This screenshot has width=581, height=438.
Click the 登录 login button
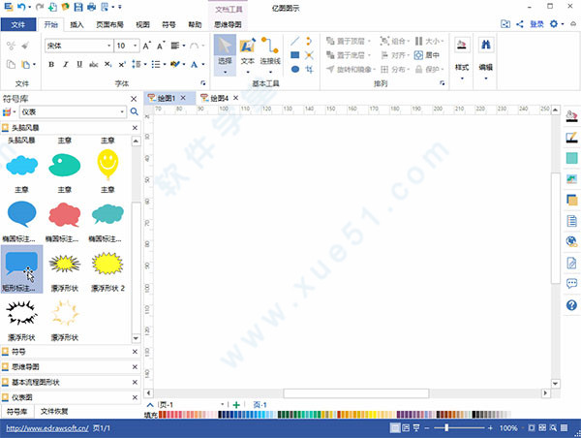coord(535,23)
